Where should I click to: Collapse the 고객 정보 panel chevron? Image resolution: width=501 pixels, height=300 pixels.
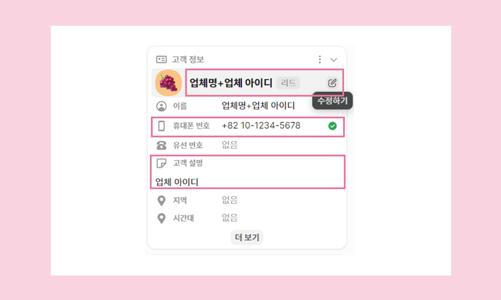(x=334, y=60)
